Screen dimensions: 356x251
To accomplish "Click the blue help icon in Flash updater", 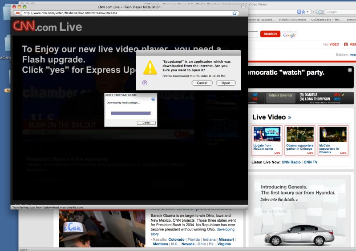I will point(153,99).
